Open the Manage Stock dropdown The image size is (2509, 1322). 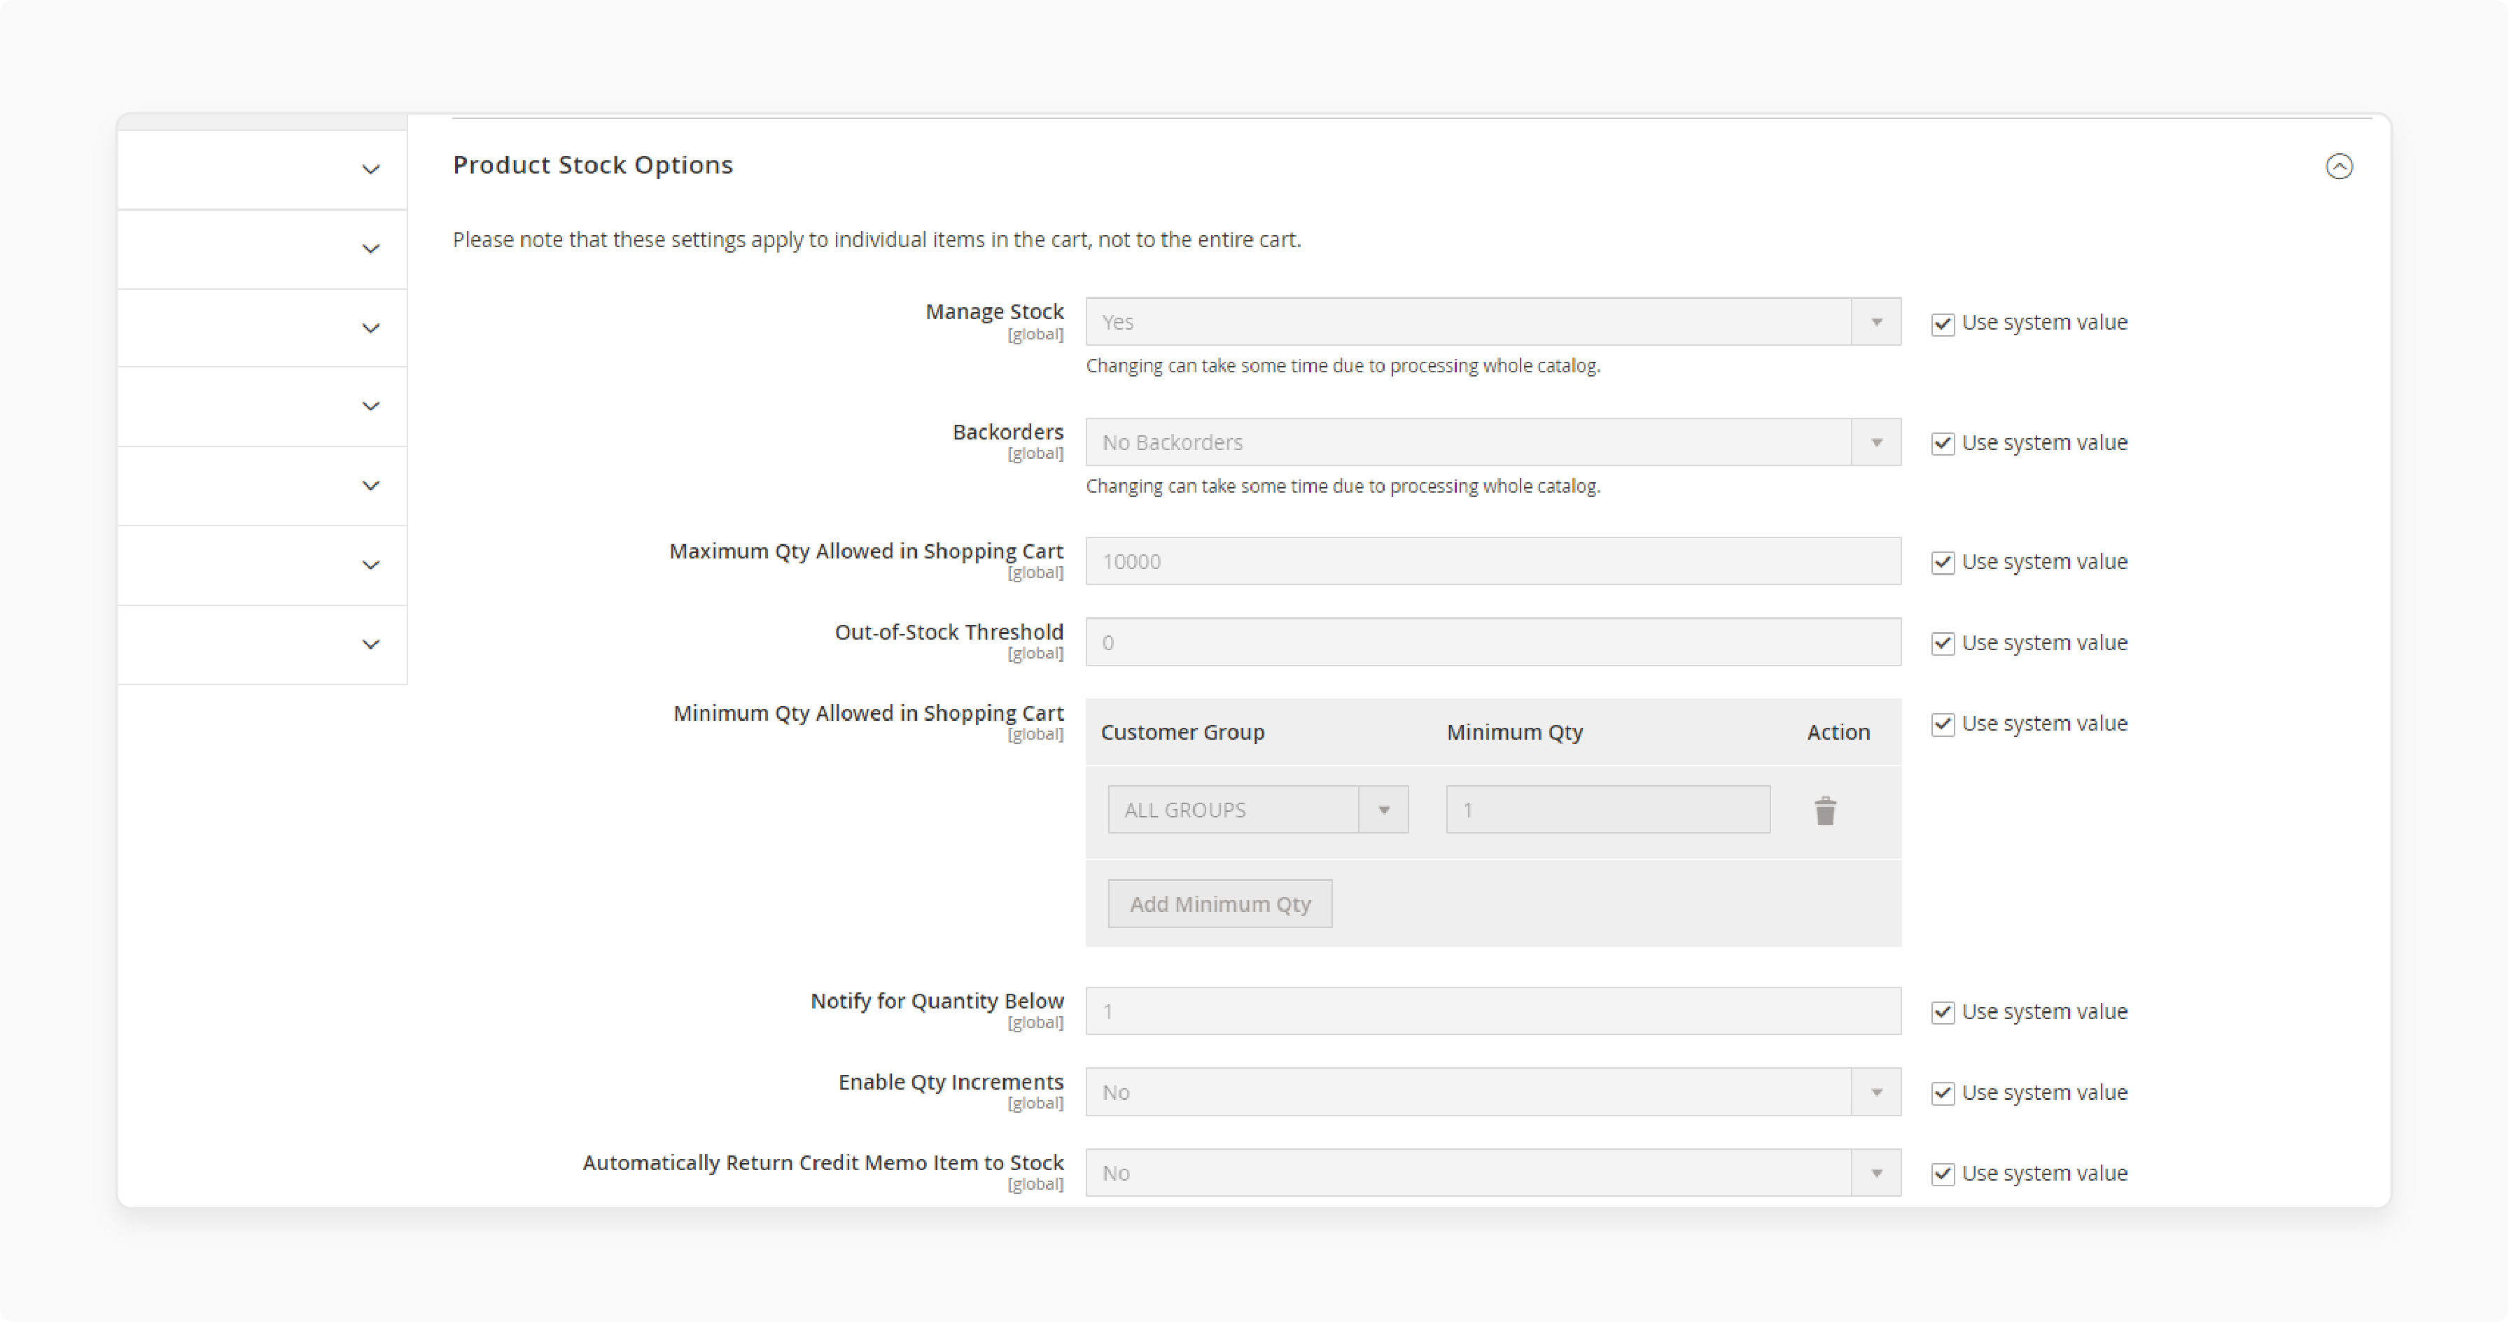coord(1493,321)
